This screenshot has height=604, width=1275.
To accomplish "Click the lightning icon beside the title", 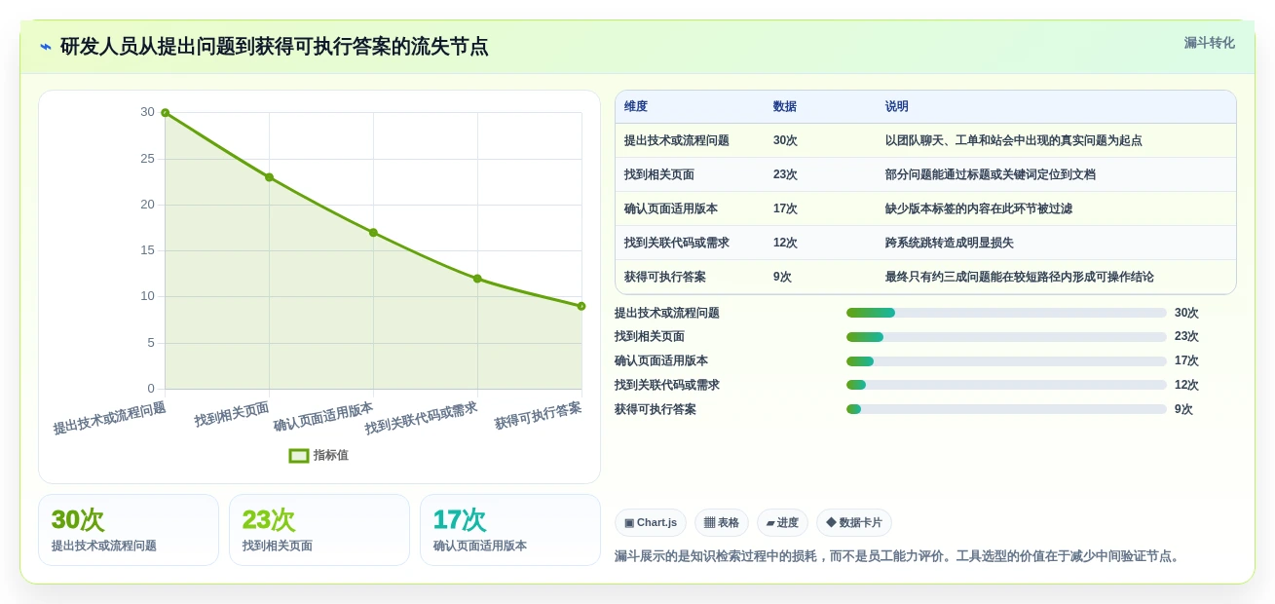I will 46,47.
